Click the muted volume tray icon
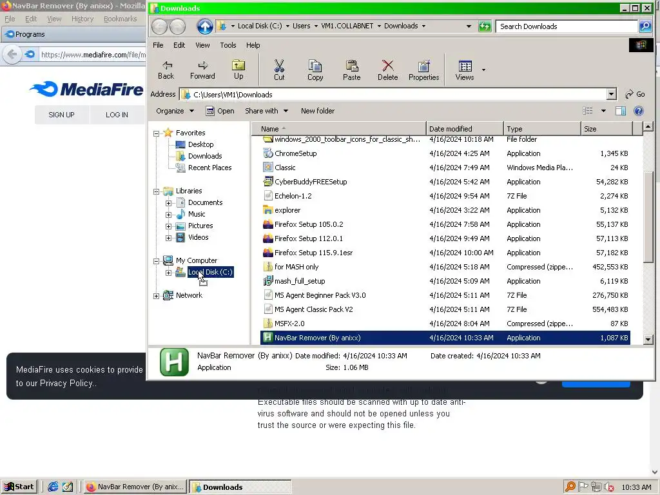The height and width of the screenshot is (495, 660). tap(608, 487)
